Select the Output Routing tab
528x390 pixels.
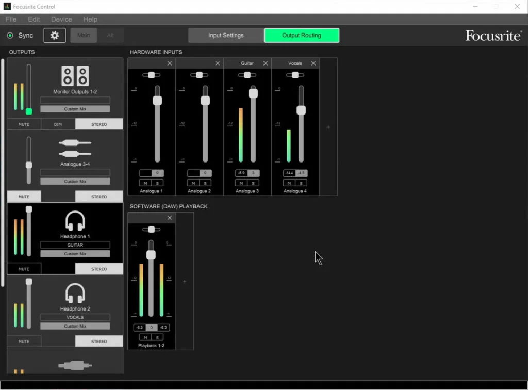(302, 36)
